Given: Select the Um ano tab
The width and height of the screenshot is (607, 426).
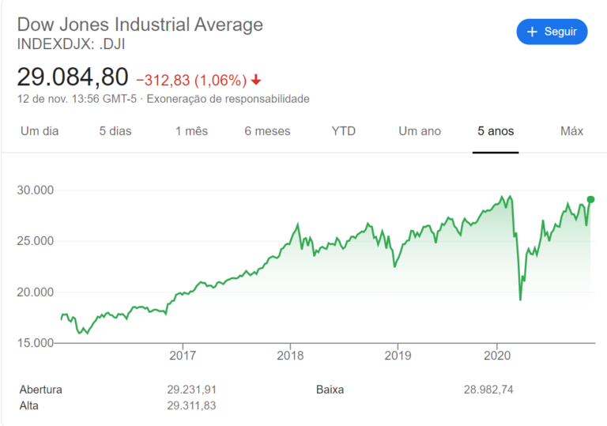Looking at the screenshot, I should (420, 131).
